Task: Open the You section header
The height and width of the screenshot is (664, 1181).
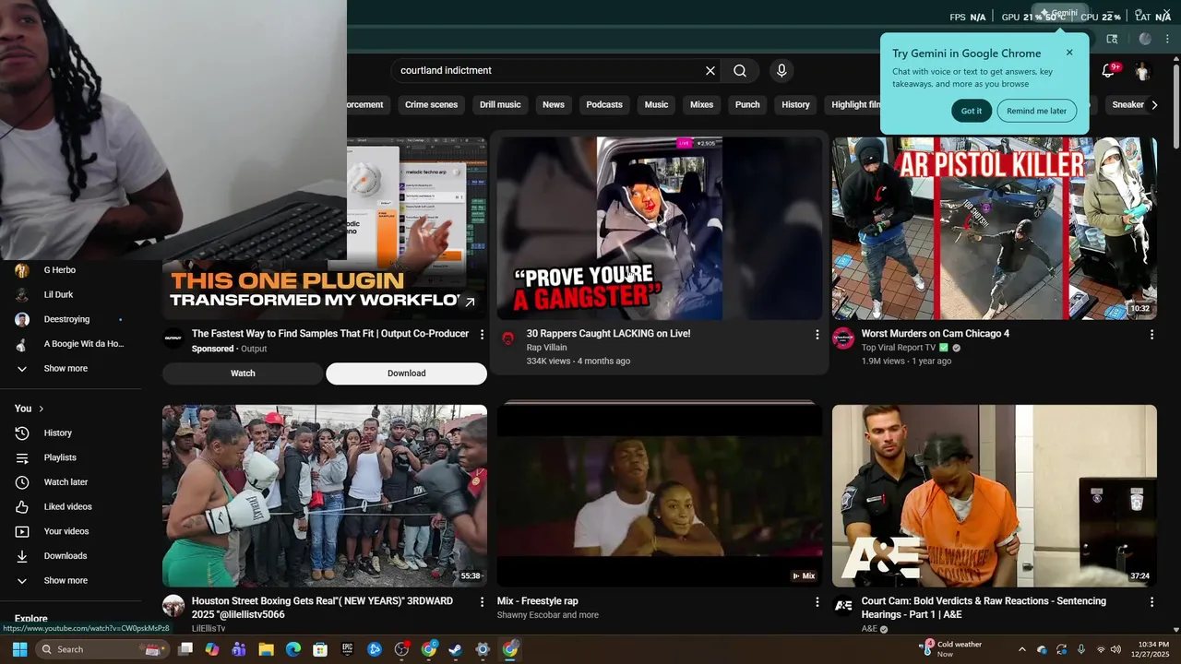Action: (x=29, y=409)
